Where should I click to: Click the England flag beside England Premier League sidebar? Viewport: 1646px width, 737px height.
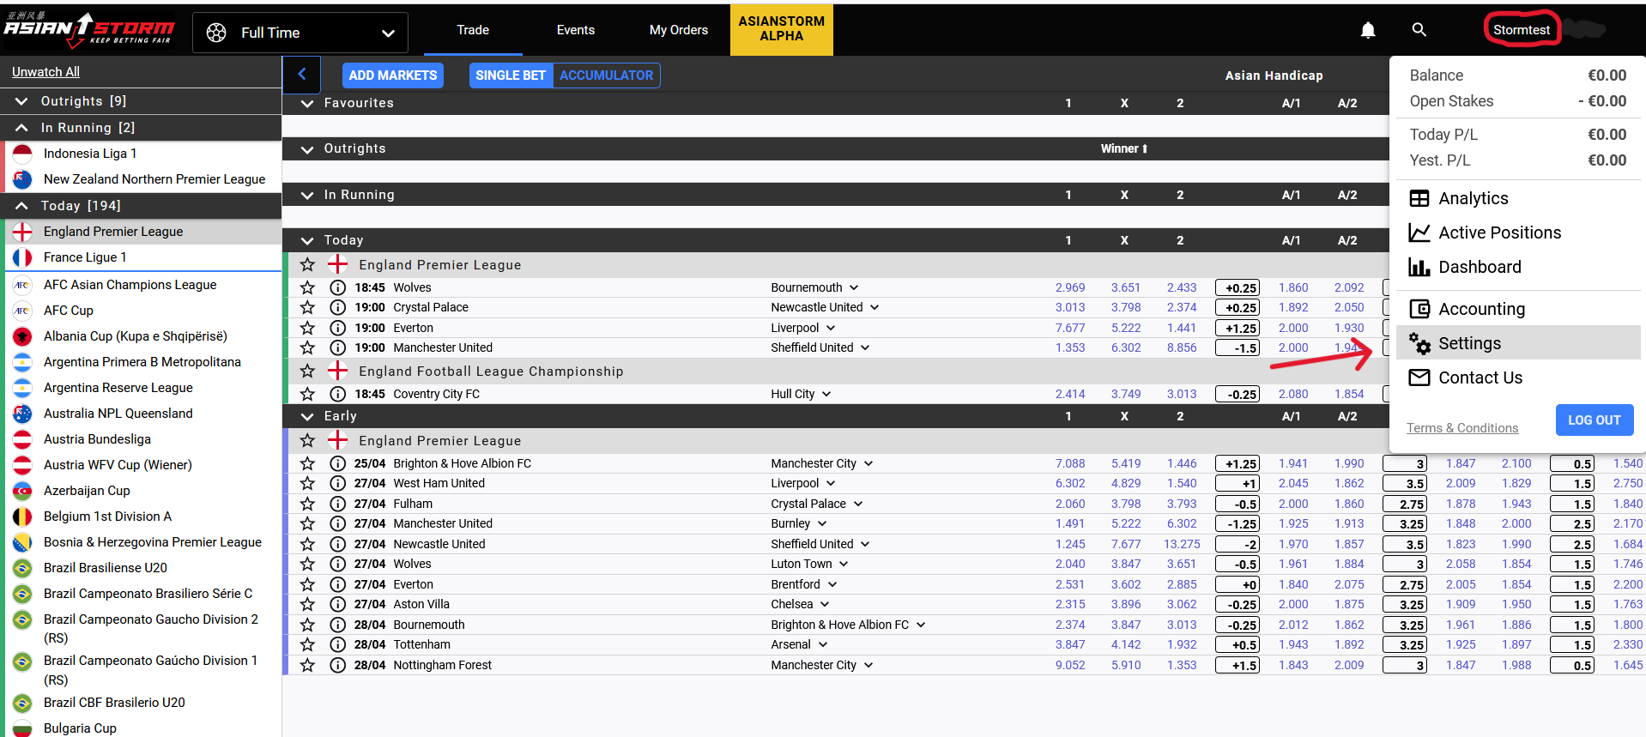(22, 232)
